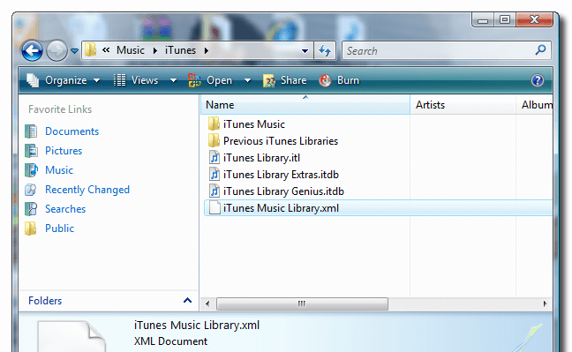This screenshot has width=572, height=352.
Task: Click the Burn disc icon
Action: tap(325, 80)
